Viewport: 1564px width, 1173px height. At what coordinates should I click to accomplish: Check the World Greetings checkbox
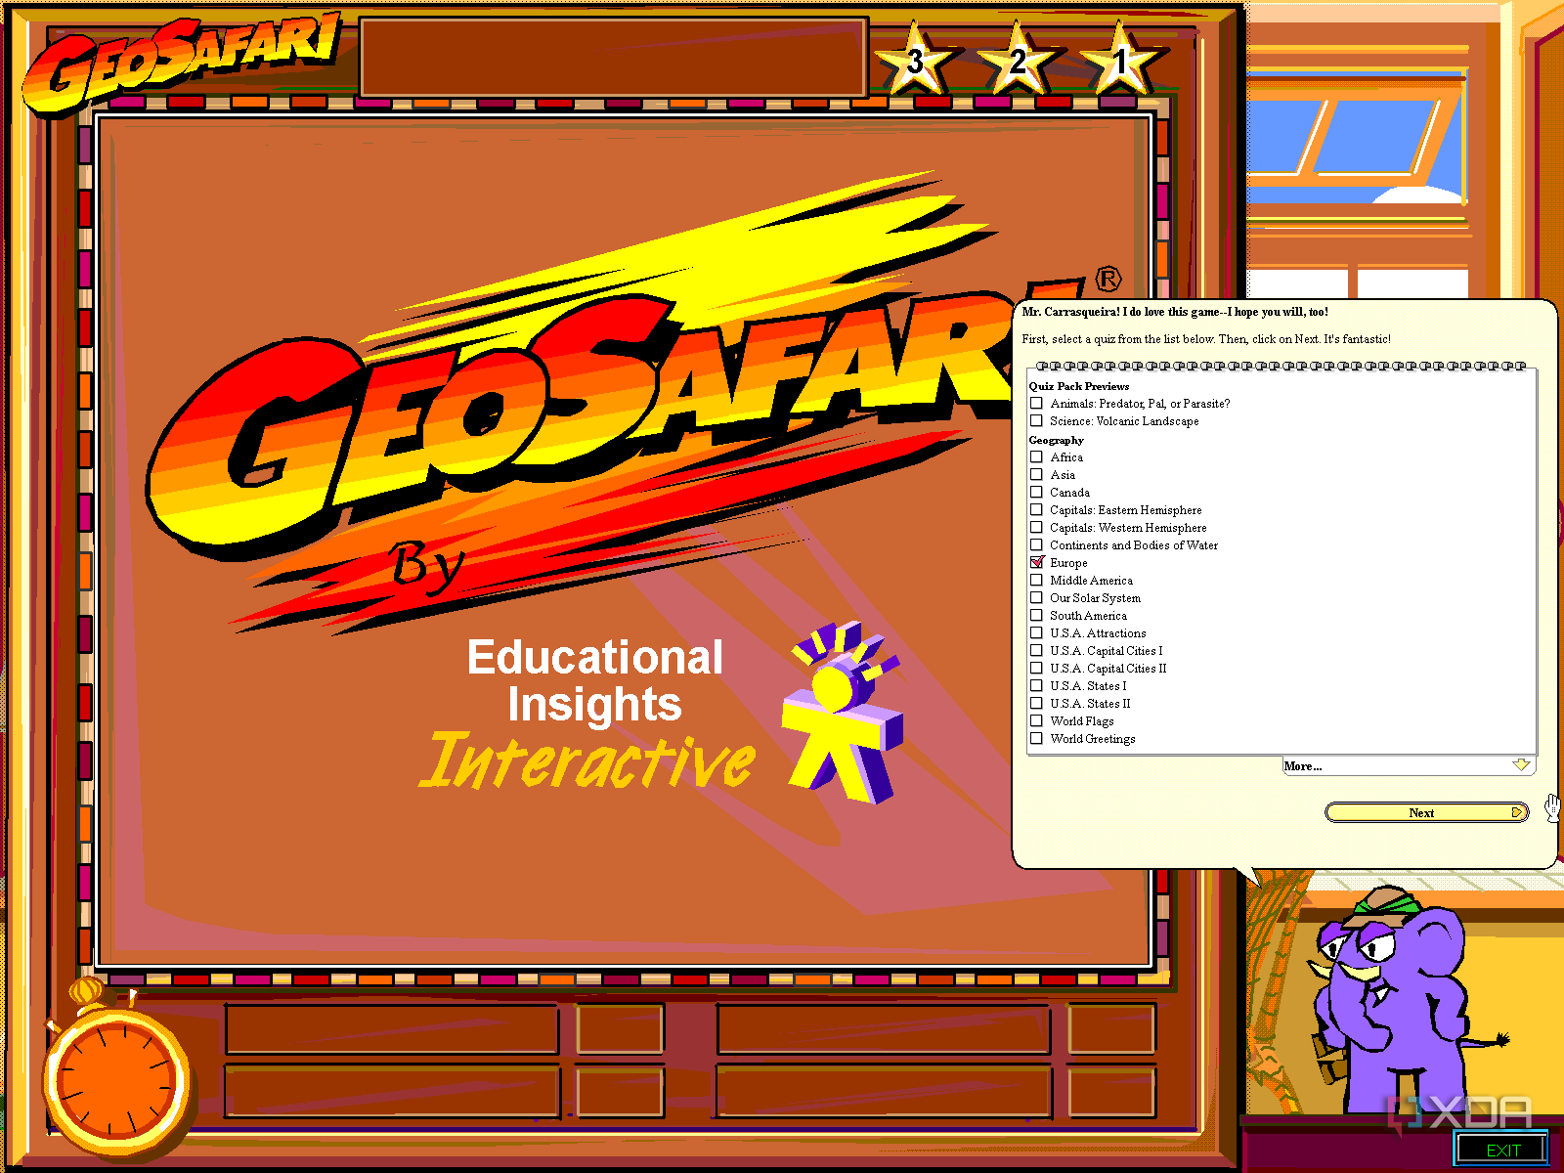pyautogui.click(x=1036, y=738)
